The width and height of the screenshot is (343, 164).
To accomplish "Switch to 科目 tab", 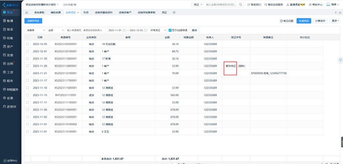I will pyautogui.click(x=86, y=13).
